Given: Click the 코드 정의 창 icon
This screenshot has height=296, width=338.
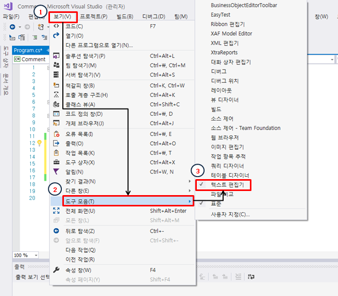Looking at the screenshot, I should [x=56, y=114].
